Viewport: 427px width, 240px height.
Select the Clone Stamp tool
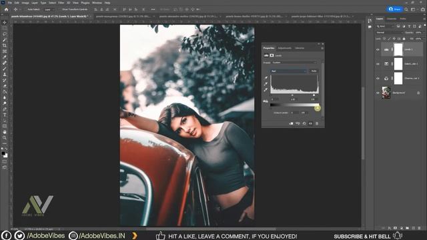click(x=5, y=74)
